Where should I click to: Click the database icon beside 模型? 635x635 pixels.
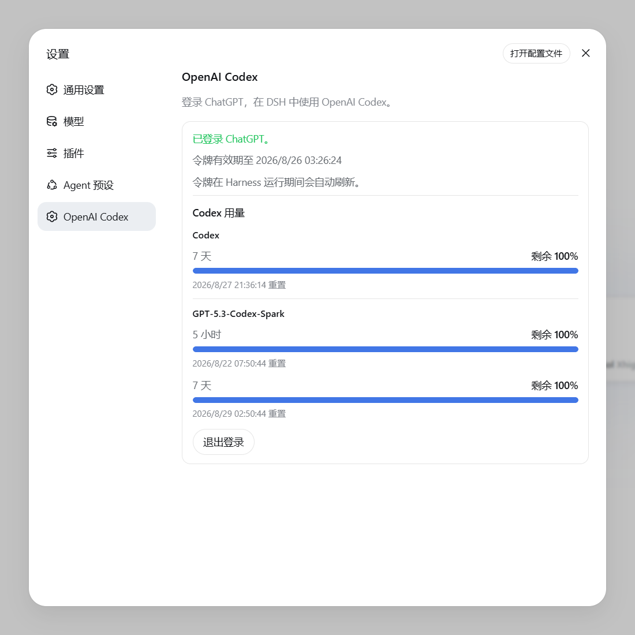[x=52, y=121]
